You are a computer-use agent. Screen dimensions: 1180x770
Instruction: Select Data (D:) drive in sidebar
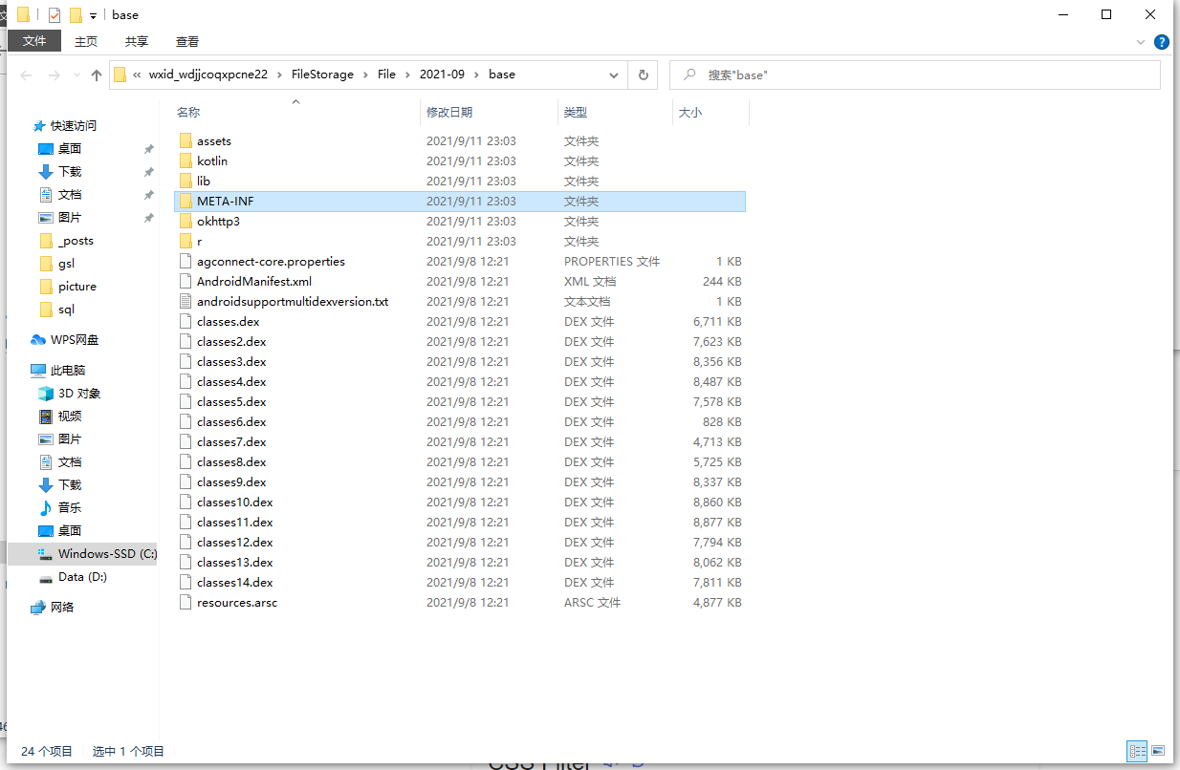pos(82,577)
